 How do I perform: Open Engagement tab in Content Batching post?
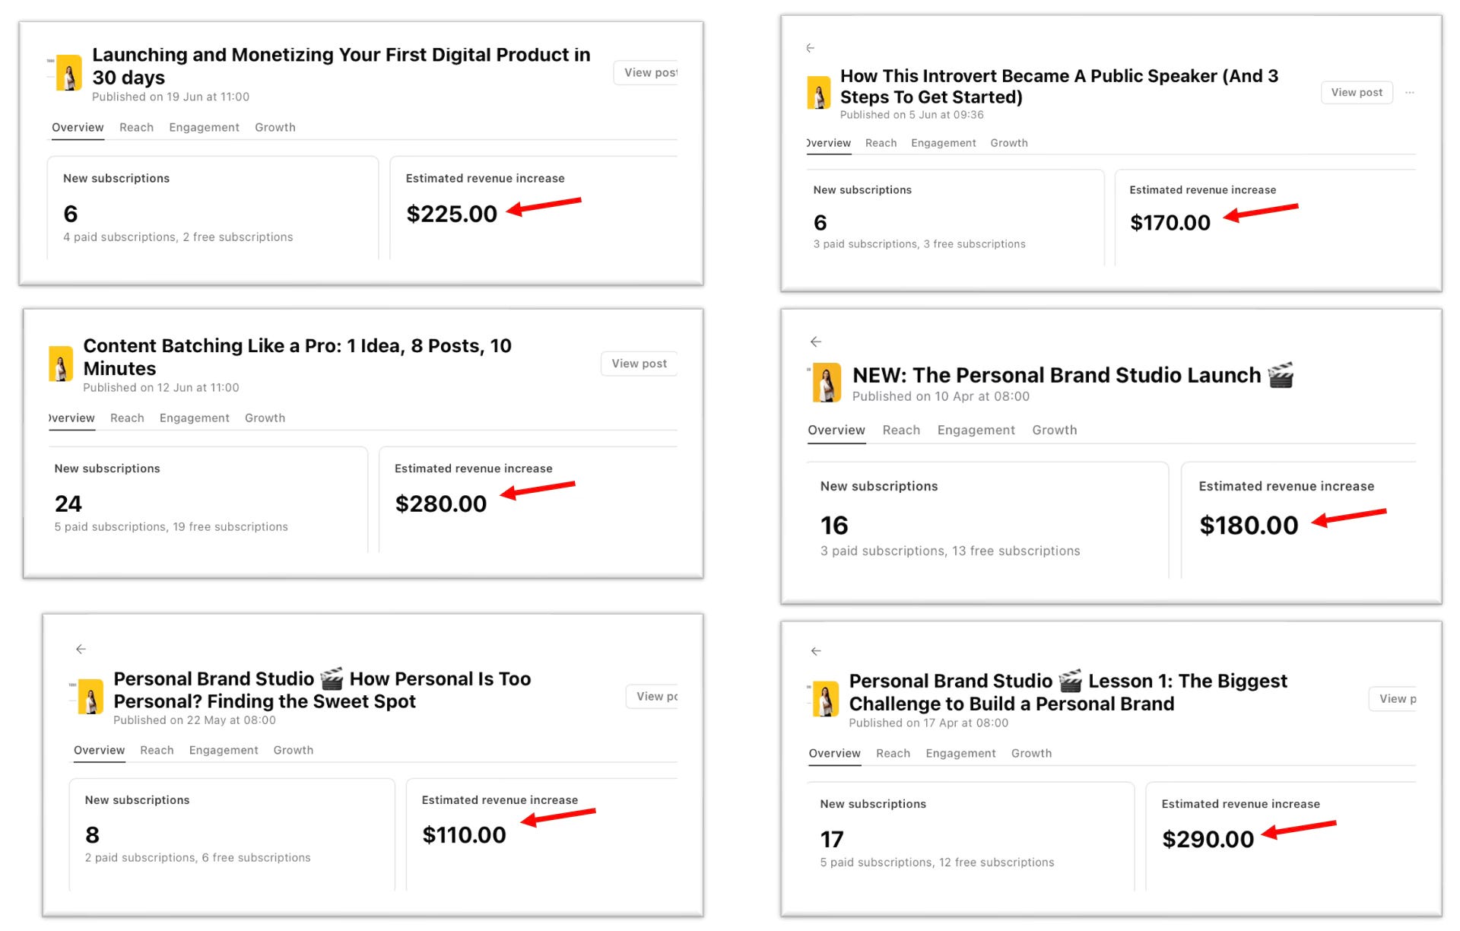(x=194, y=418)
